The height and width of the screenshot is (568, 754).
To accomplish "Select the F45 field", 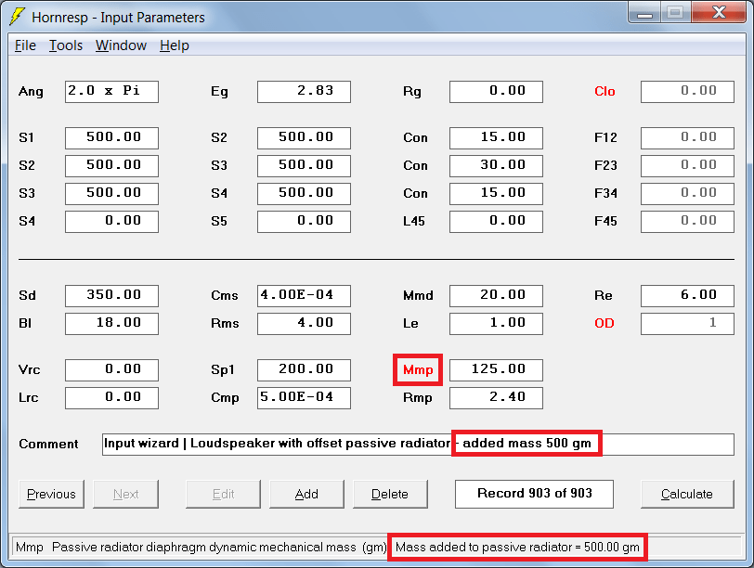I will click(688, 222).
